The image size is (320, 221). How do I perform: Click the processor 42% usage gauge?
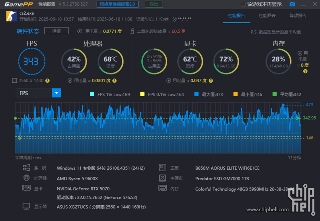coord(74,61)
